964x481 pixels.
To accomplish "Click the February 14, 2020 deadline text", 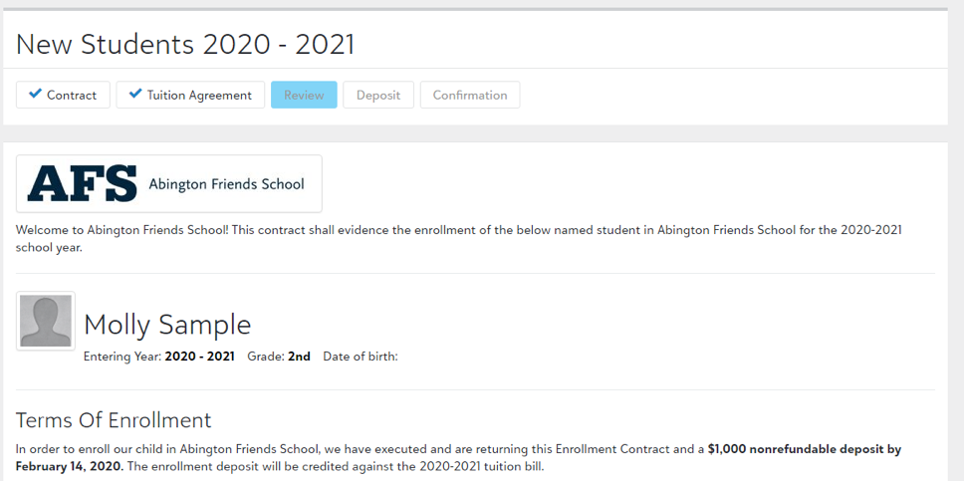I will click(69, 466).
